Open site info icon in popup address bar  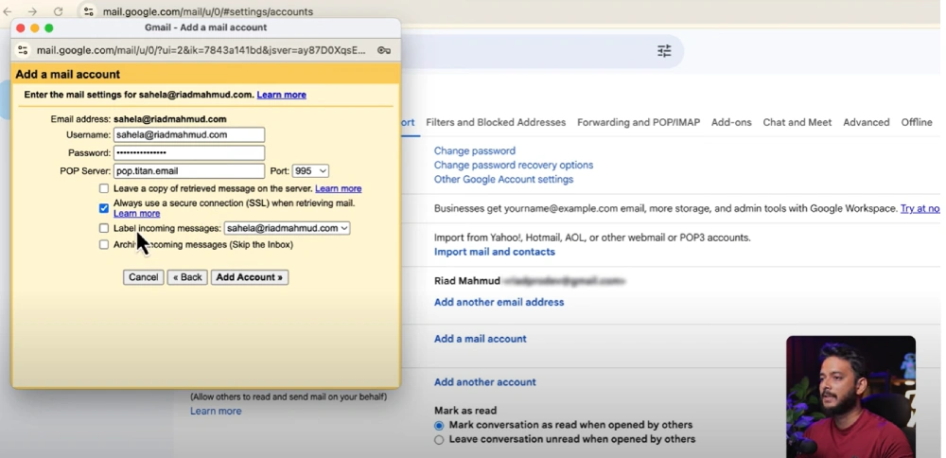click(23, 50)
